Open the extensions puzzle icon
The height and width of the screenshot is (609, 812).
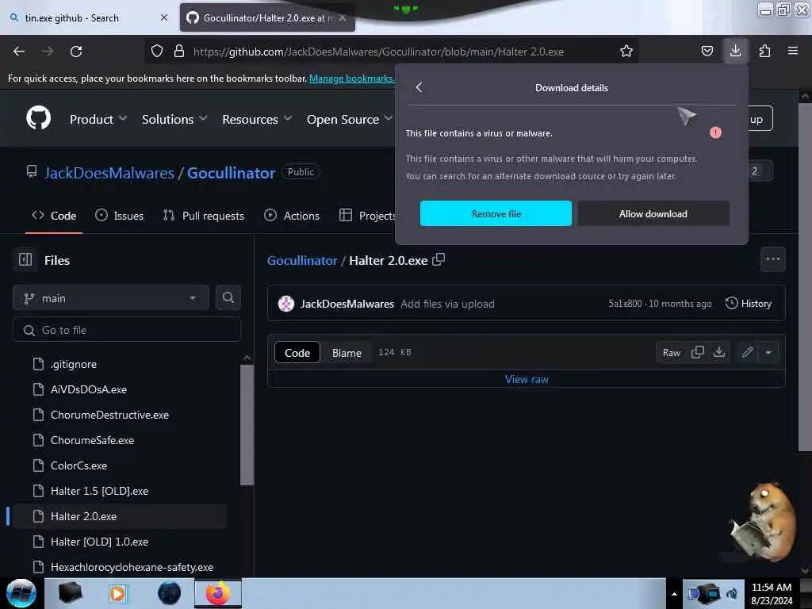click(x=764, y=52)
